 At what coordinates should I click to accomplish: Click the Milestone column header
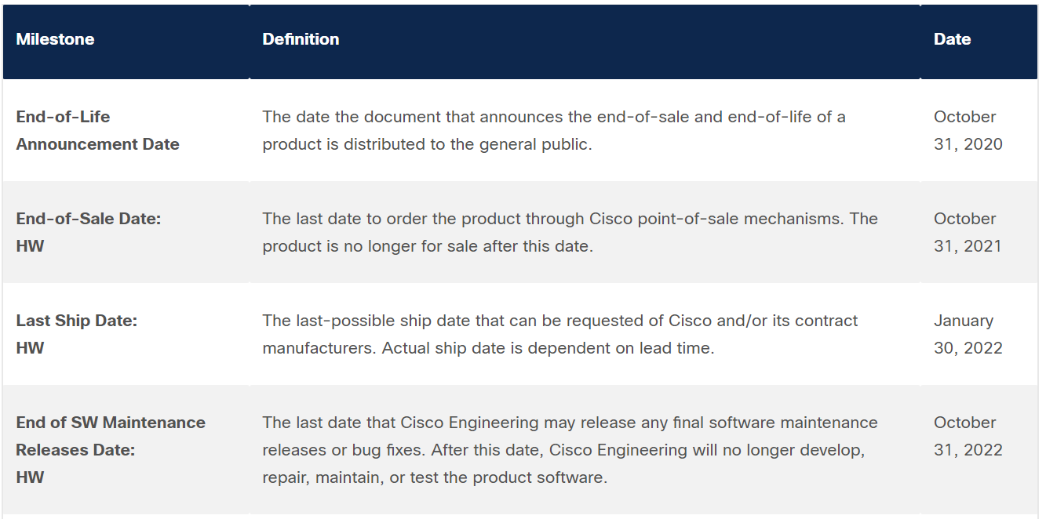pos(55,39)
